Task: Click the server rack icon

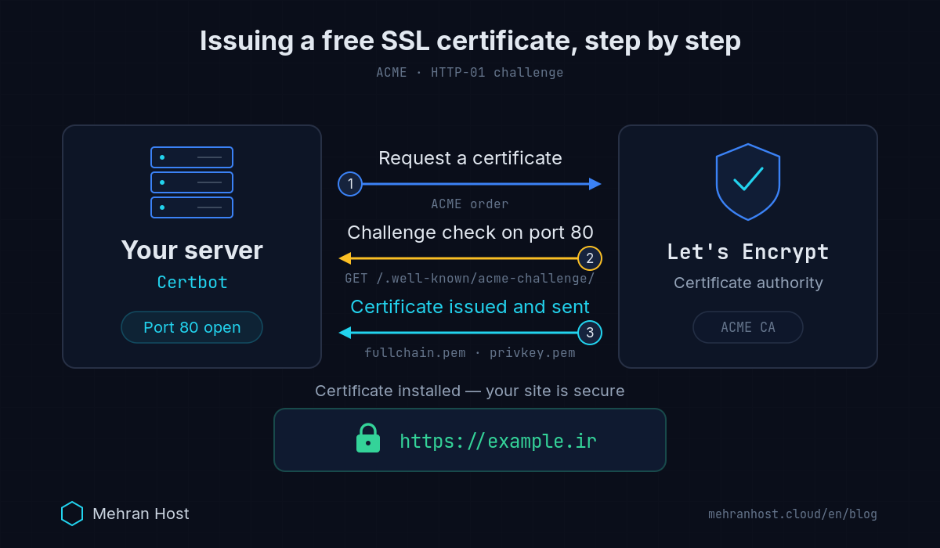Action: click(192, 182)
